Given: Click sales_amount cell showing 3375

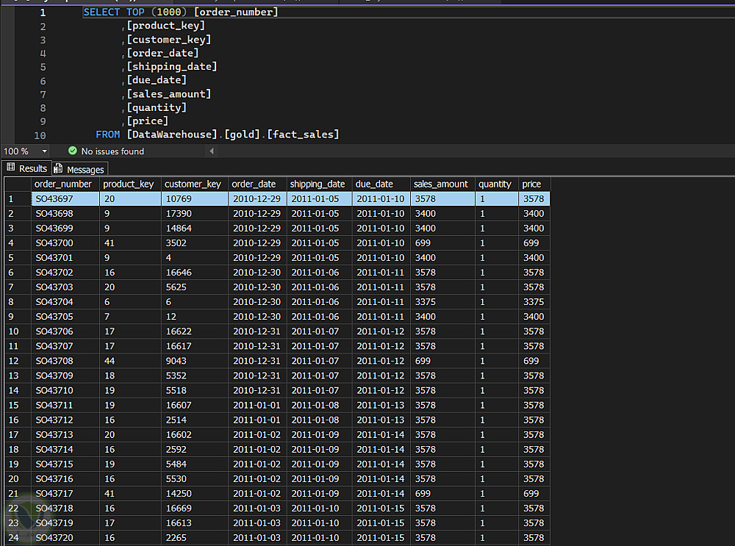Looking at the screenshot, I should coord(426,302).
